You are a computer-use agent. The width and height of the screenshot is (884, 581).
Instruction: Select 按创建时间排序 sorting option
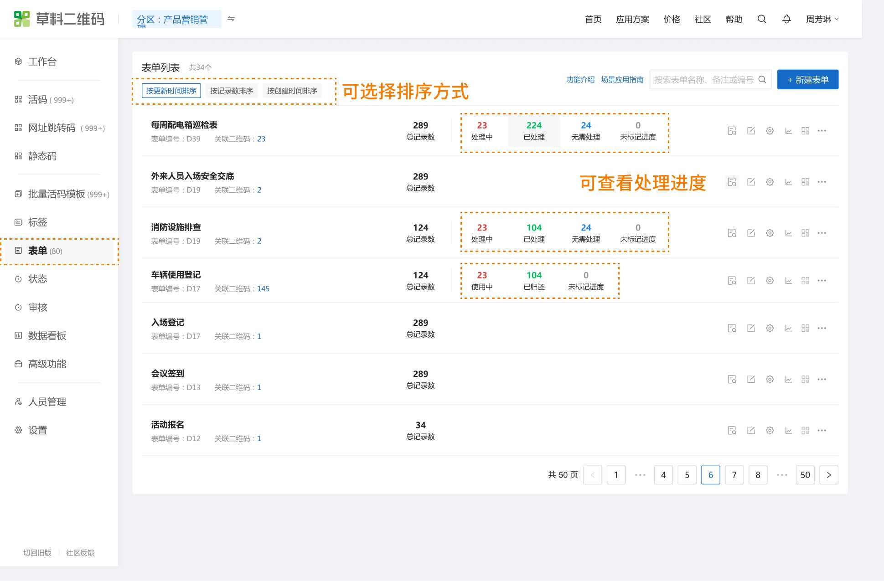pos(292,91)
